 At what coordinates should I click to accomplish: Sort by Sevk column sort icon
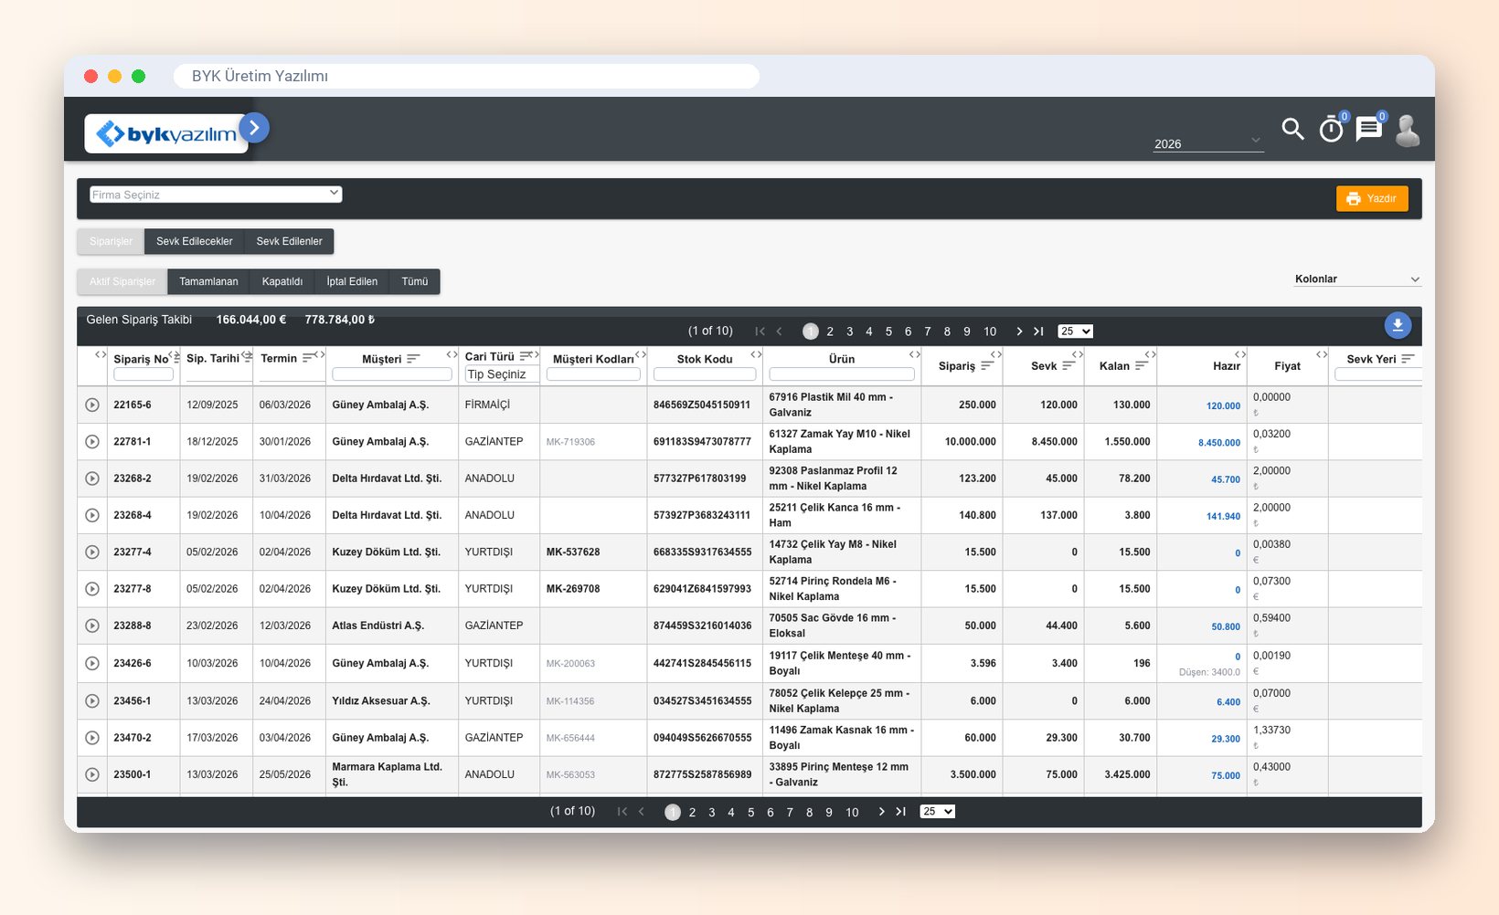1068,365
